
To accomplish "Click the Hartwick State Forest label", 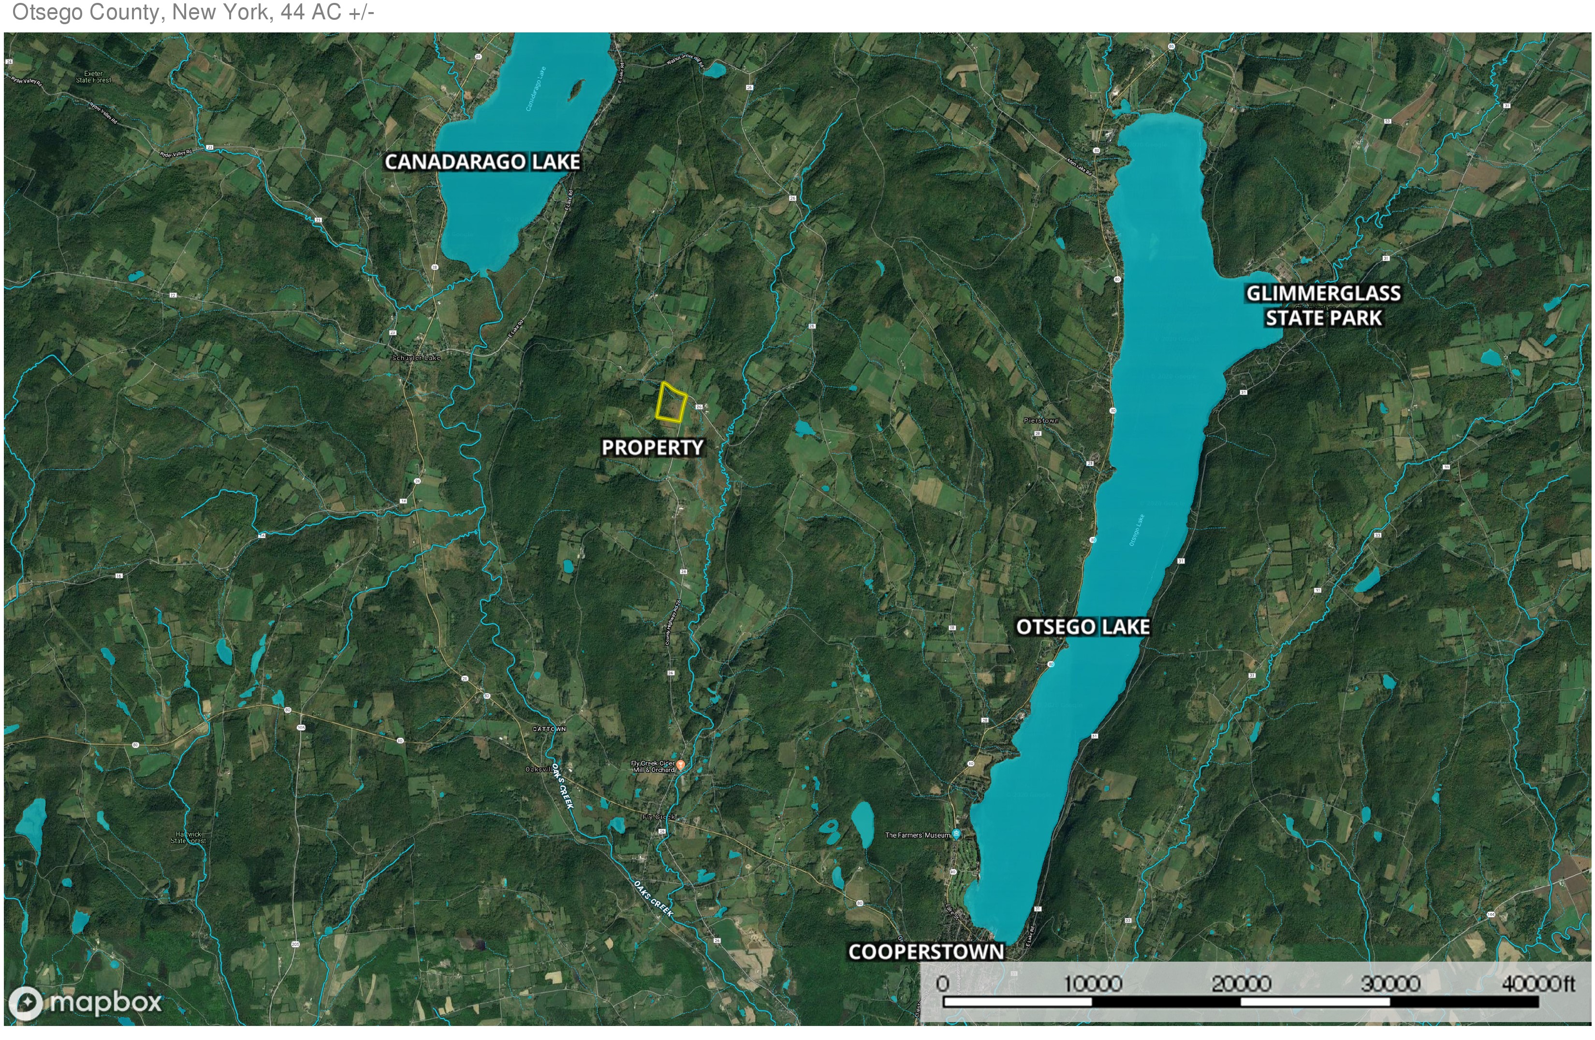I will [x=189, y=837].
